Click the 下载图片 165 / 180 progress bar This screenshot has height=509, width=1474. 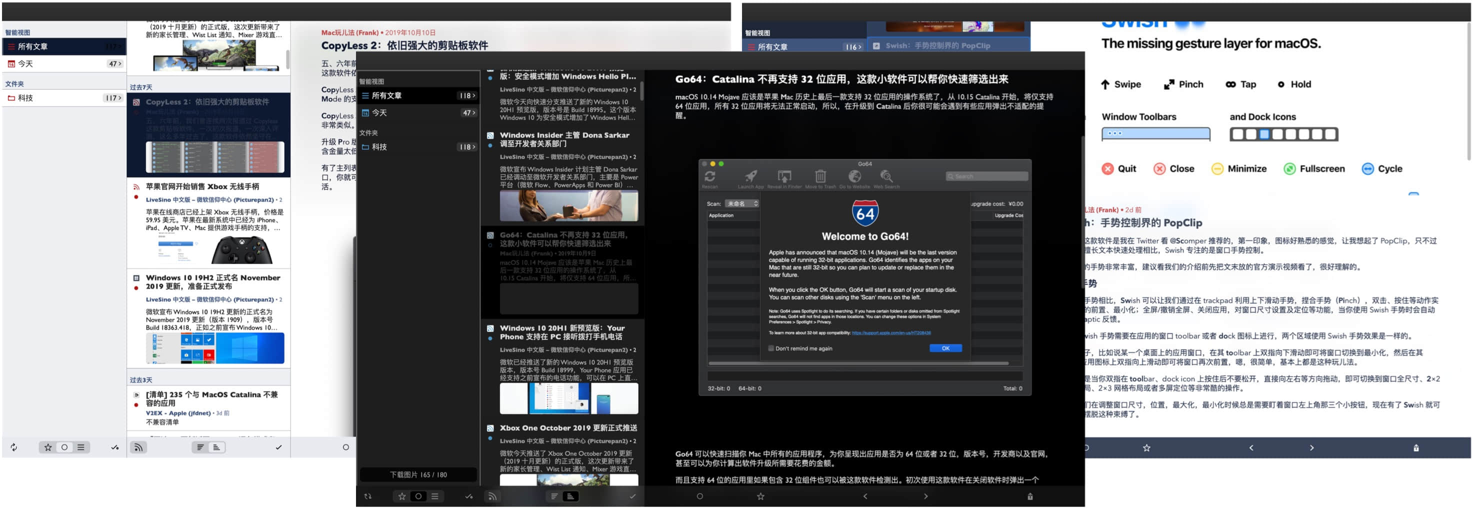(418, 474)
